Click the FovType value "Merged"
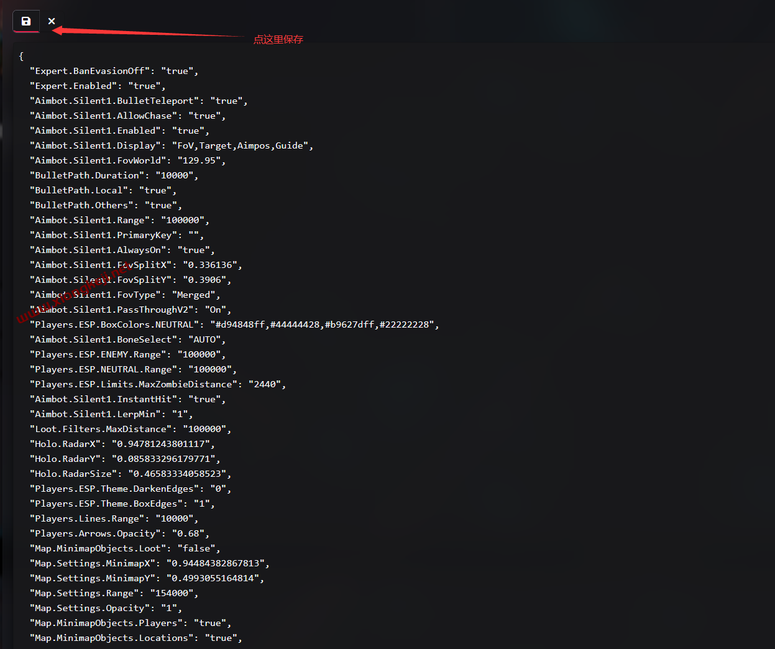The height and width of the screenshot is (649, 775). tap(193, 295)
